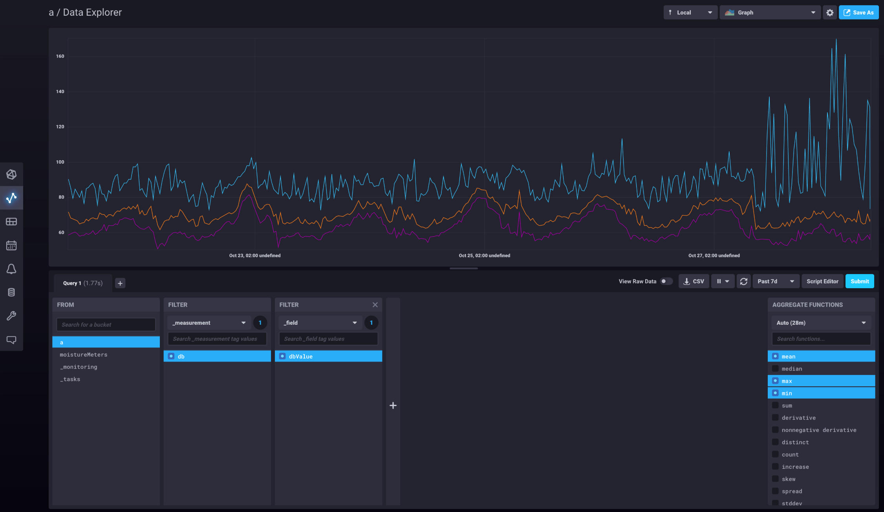Open graph customization with the gear icon
This screenshot has height=512, width=884.
(829, 13)
